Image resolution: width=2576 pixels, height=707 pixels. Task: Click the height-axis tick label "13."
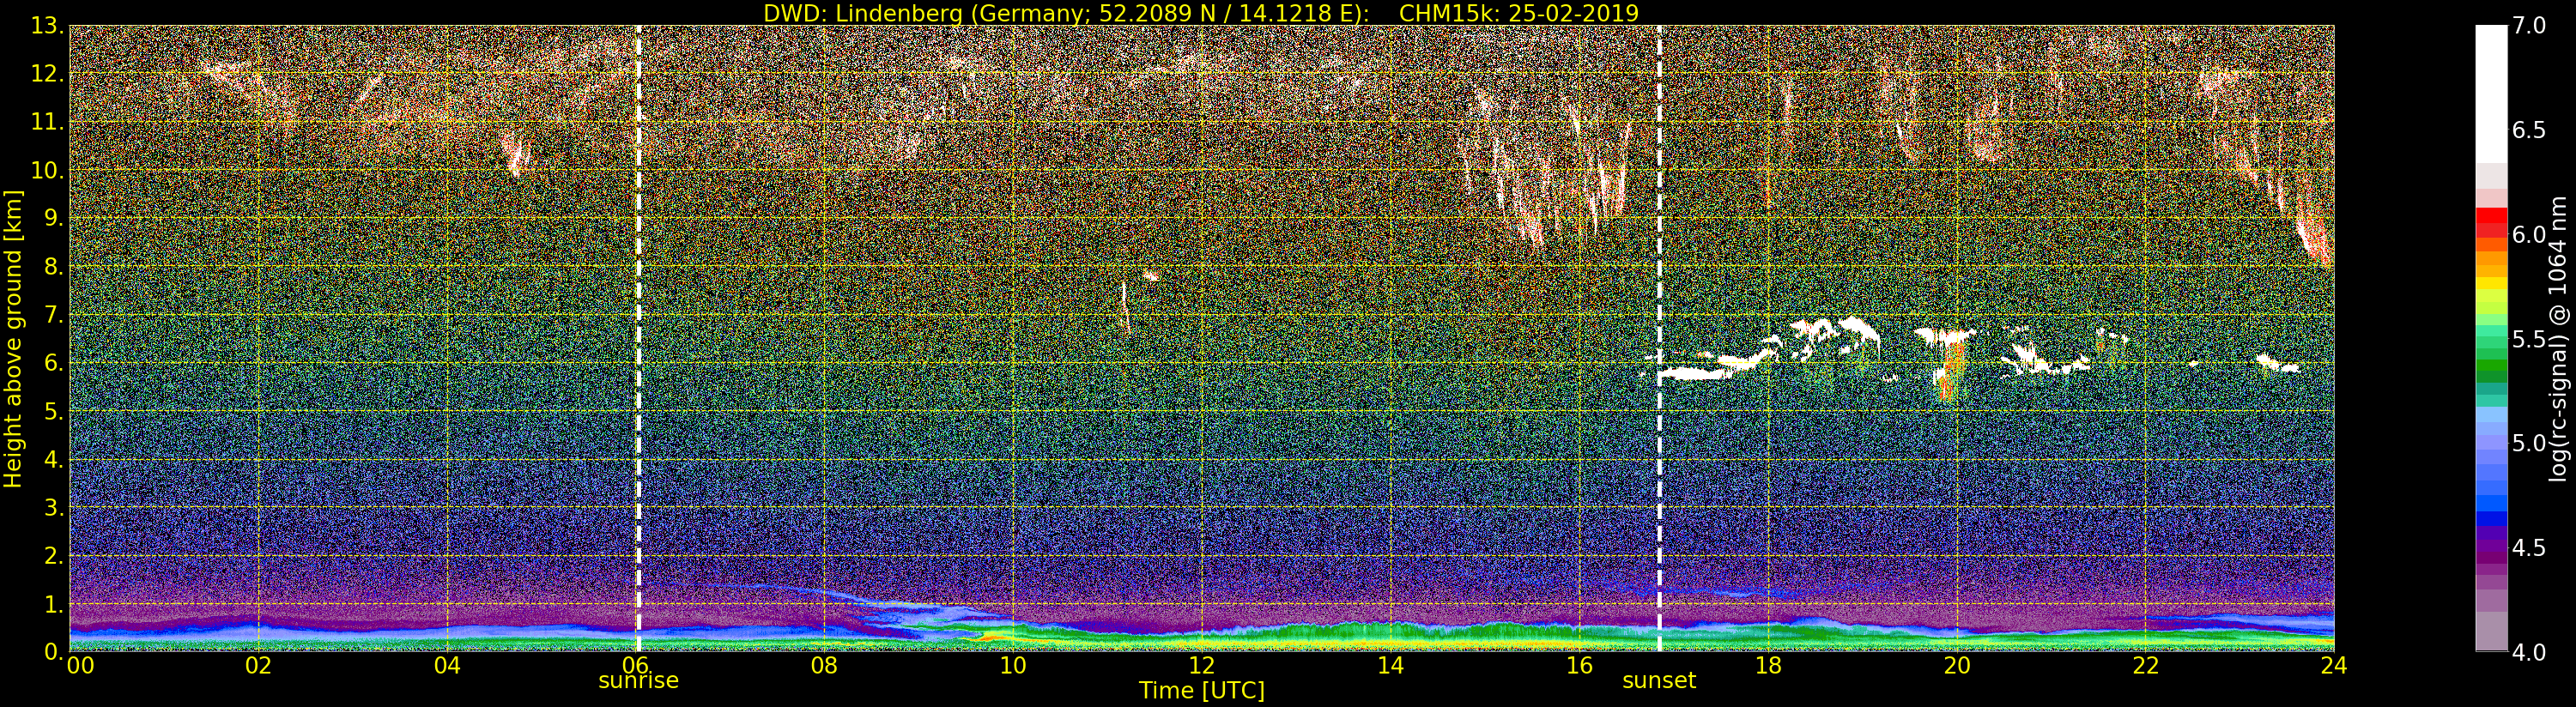[x=47, y=26]
